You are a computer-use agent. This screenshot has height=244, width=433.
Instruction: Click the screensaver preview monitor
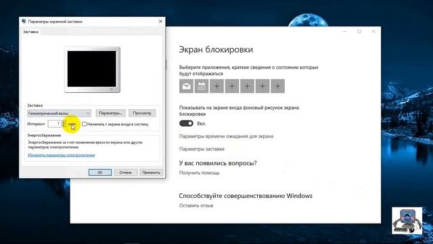click(x=92, y=69)
